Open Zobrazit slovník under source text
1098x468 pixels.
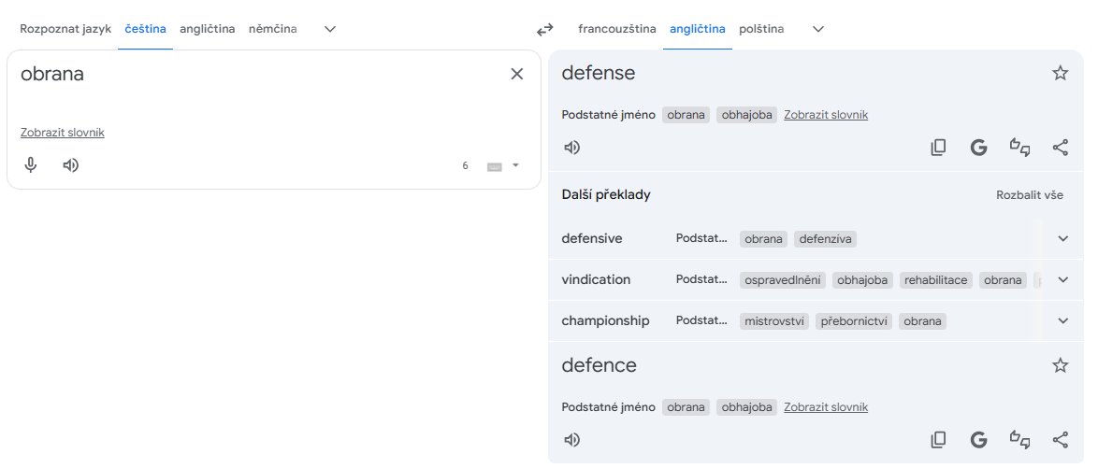pyautogui.click(x=63, y=133)
